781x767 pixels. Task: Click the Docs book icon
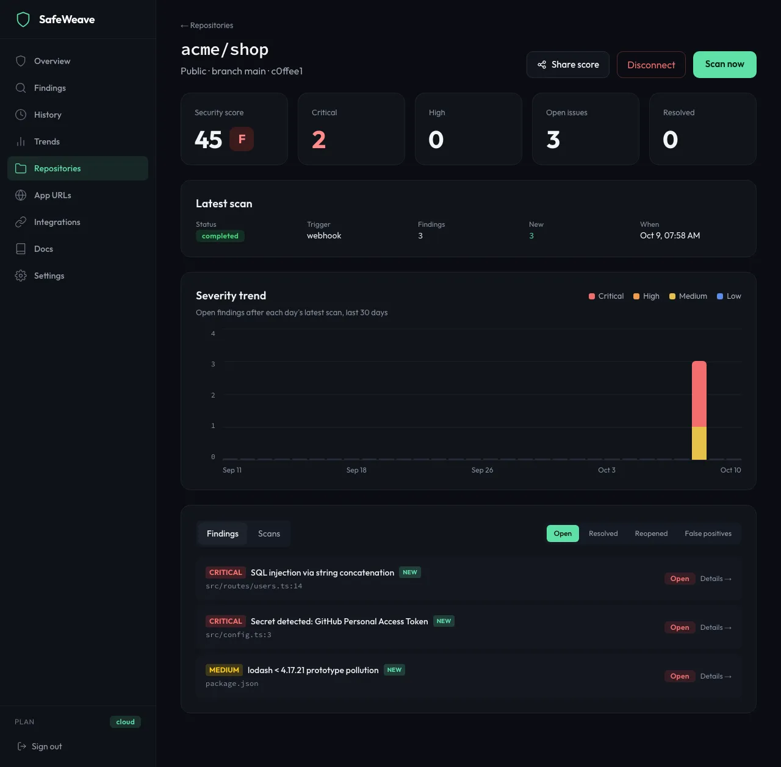click(21, 249)
